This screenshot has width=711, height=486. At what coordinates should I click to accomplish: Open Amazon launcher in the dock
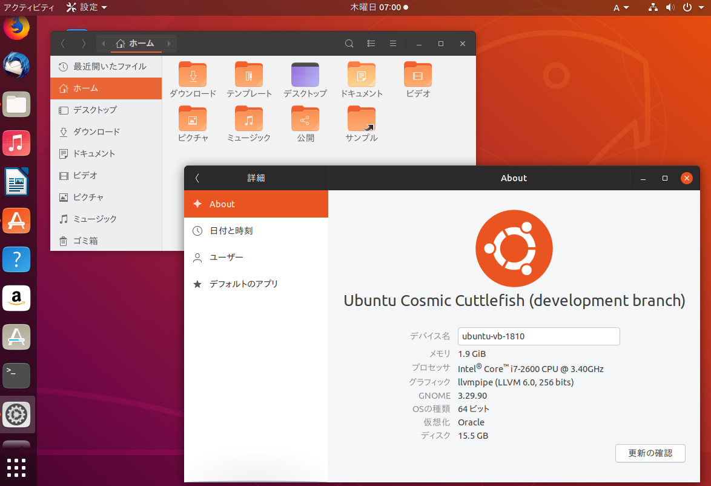(16, 298)
